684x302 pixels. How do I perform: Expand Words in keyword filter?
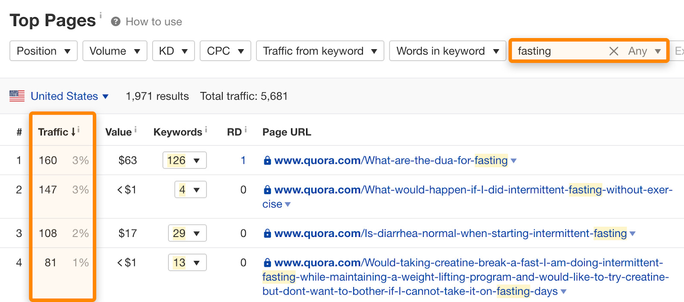[447, 51]
